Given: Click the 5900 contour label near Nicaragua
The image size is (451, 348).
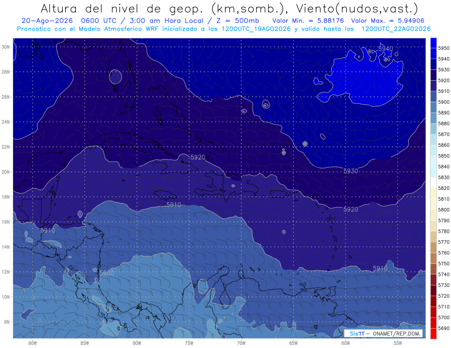Looking at the screenshot, I should pyautogui.click(x=106, y=273).
